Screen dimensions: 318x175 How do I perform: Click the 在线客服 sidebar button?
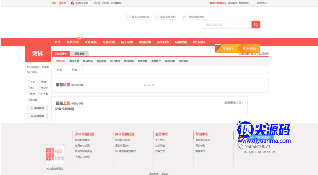pos(37,116)
